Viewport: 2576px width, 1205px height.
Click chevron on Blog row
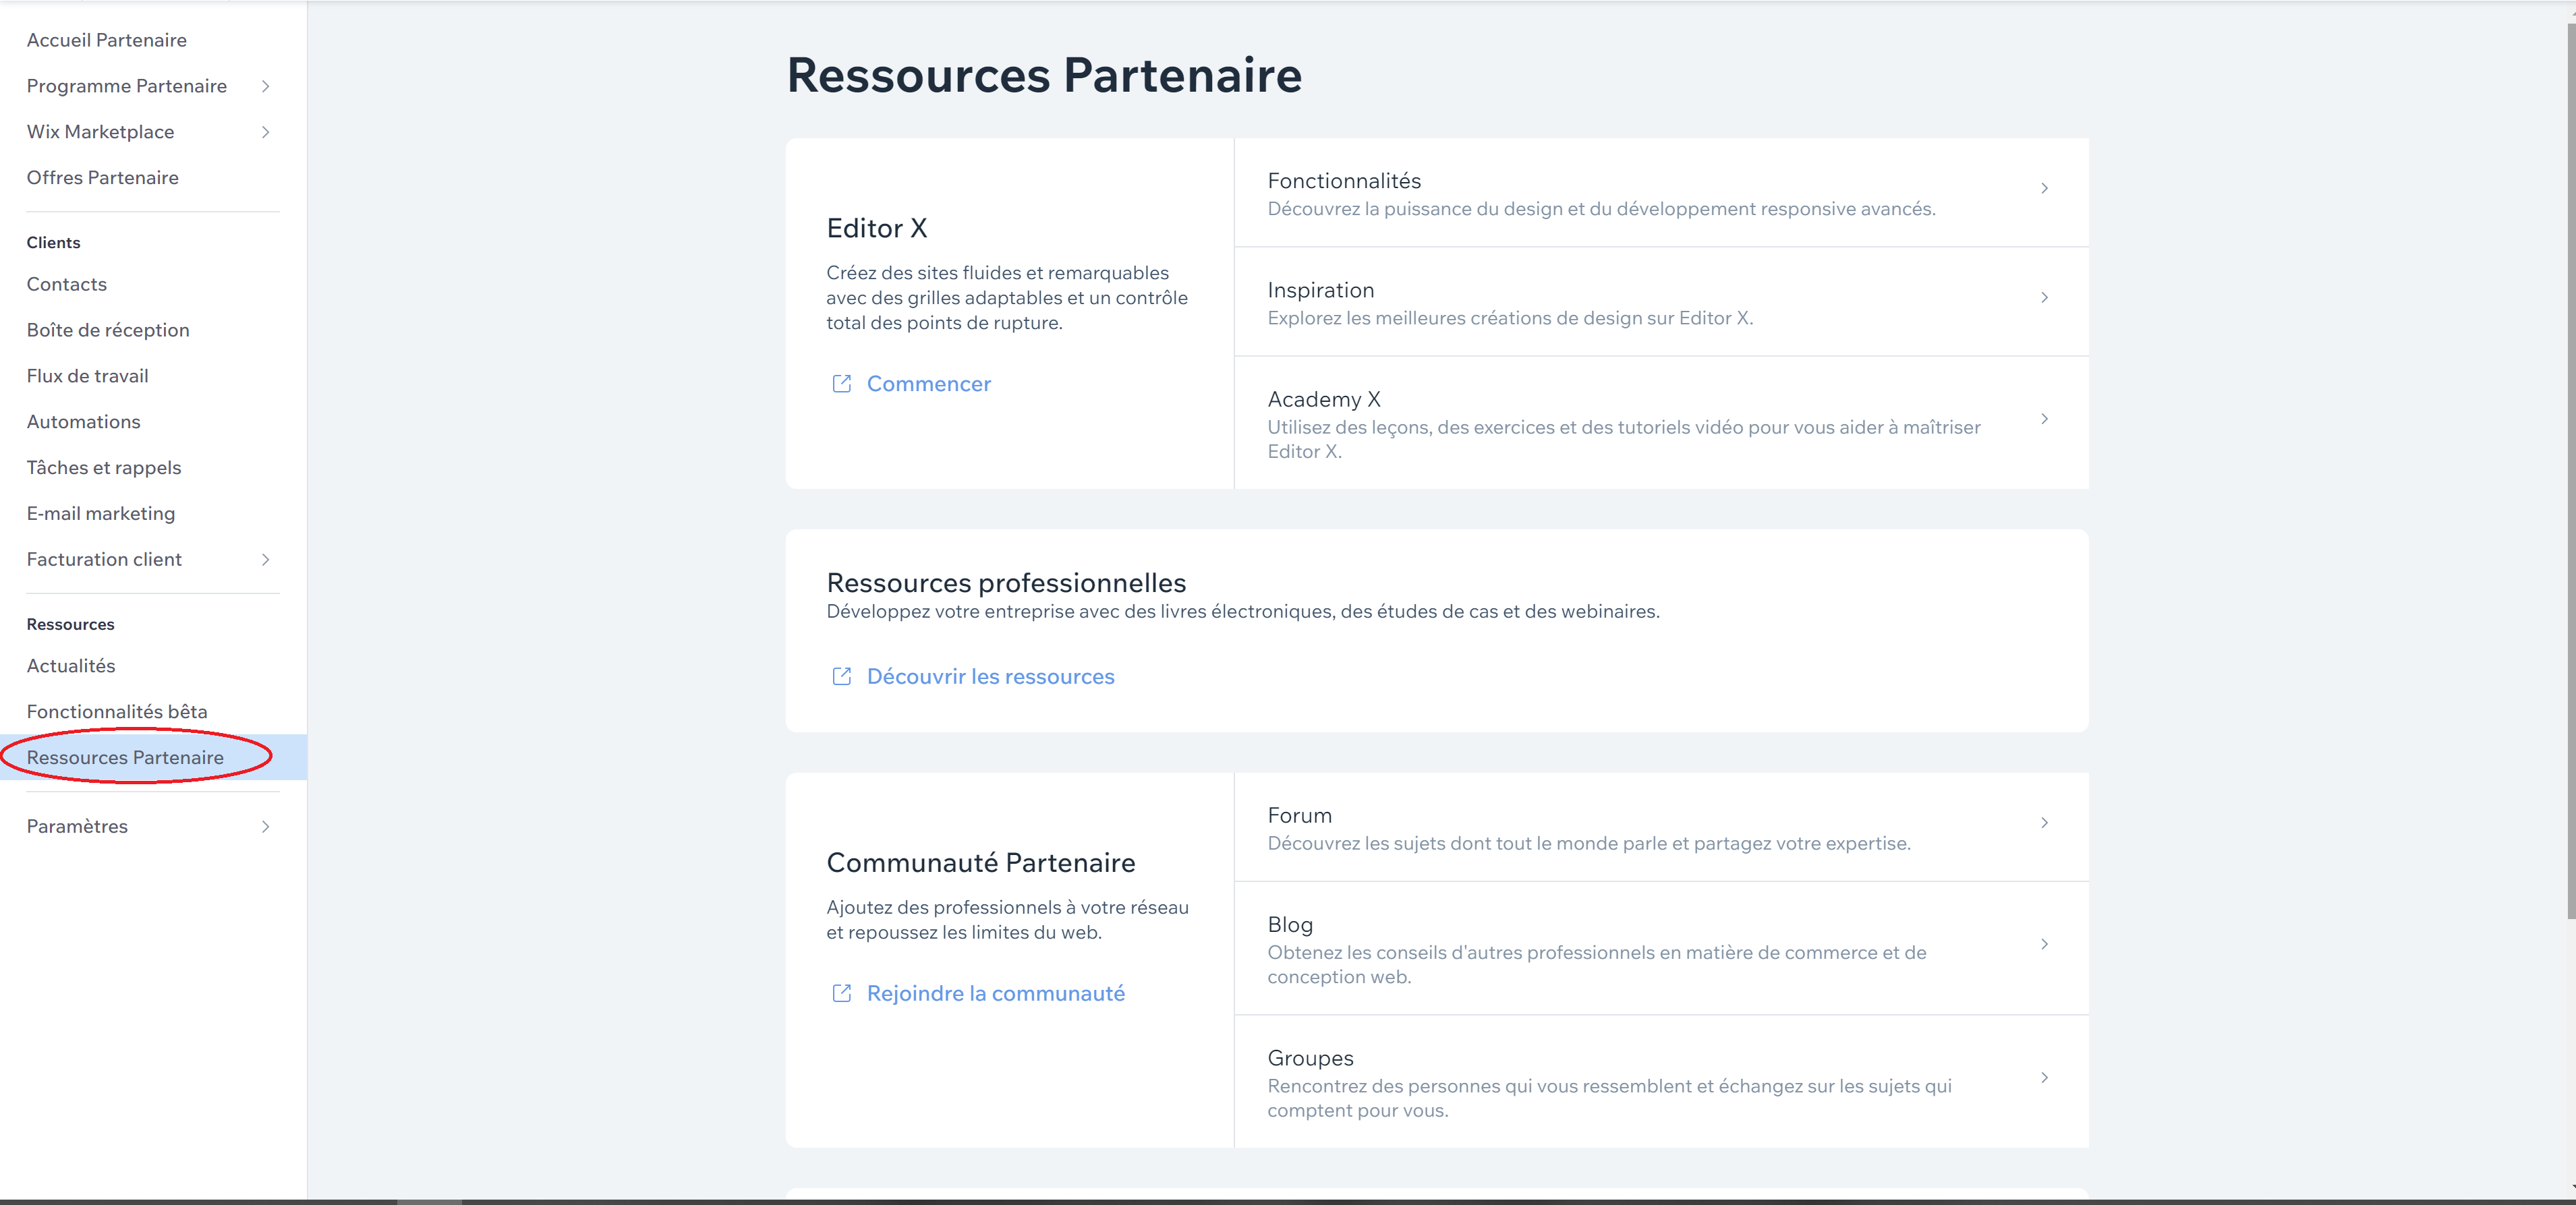click(x=2044, y=943)
